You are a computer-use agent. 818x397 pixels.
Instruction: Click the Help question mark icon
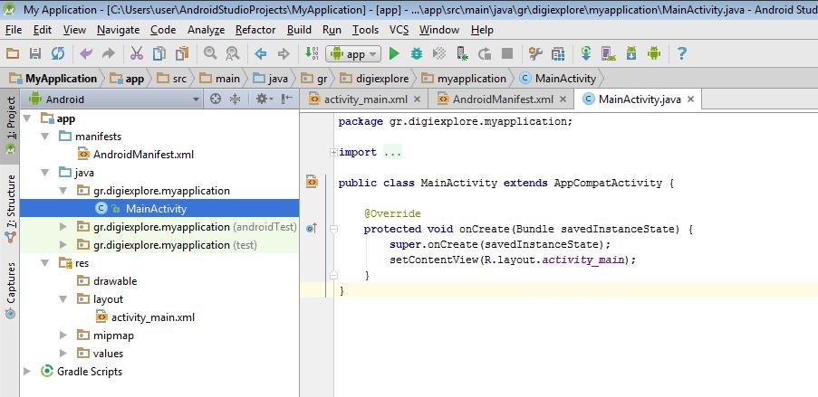(x=681, y=53)
